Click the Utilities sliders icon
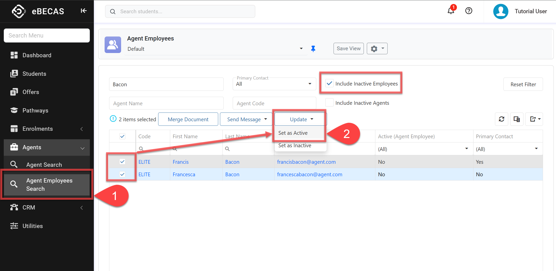The height and width of the screenshot is (271, 556). pos(14,226)
